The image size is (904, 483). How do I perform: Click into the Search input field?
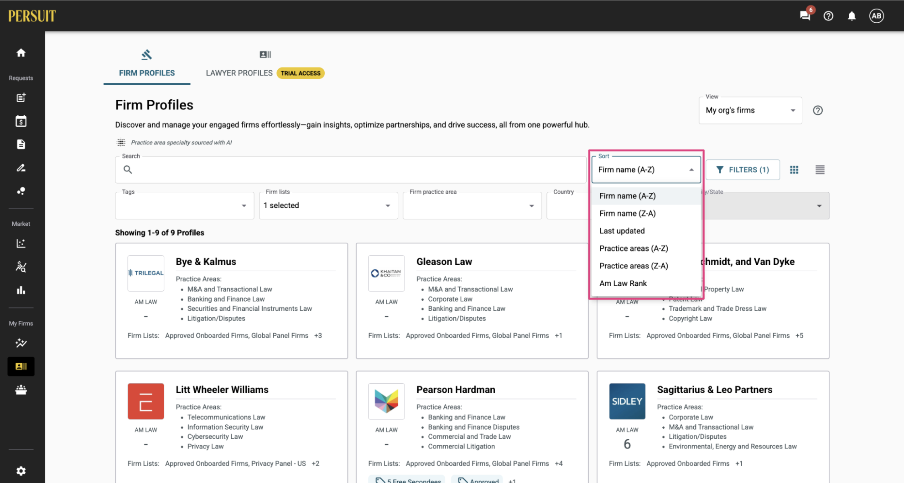(351, 170)
